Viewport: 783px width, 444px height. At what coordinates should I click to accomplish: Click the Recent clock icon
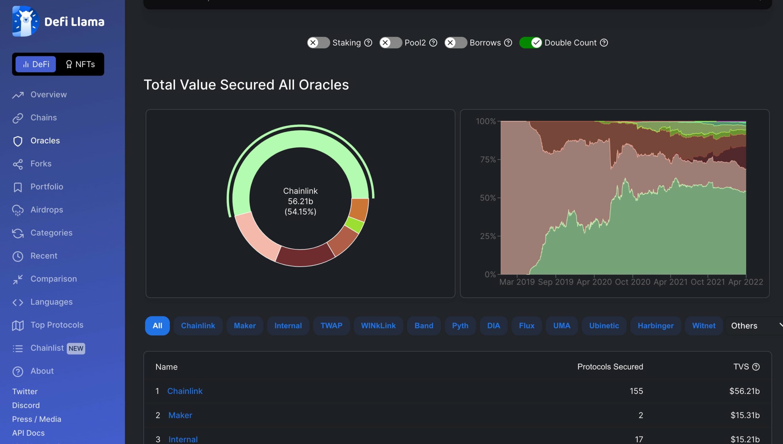18,256
